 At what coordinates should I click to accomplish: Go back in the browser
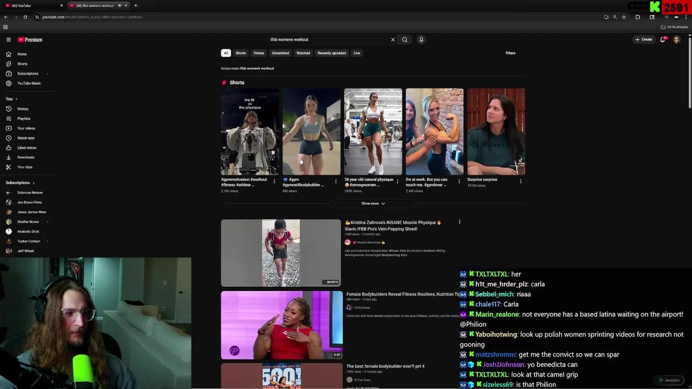click(x=6, y=17)
